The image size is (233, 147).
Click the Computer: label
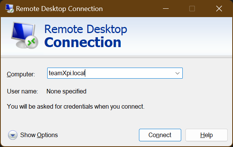(x=21, y=74)
